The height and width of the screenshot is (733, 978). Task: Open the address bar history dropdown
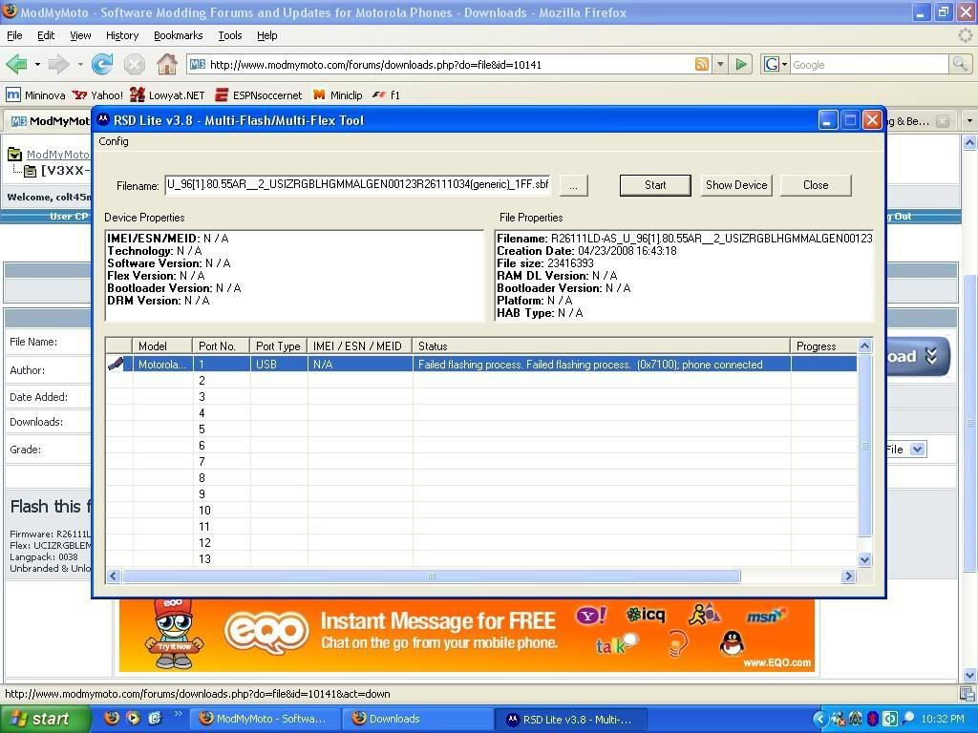pos(719,65)
